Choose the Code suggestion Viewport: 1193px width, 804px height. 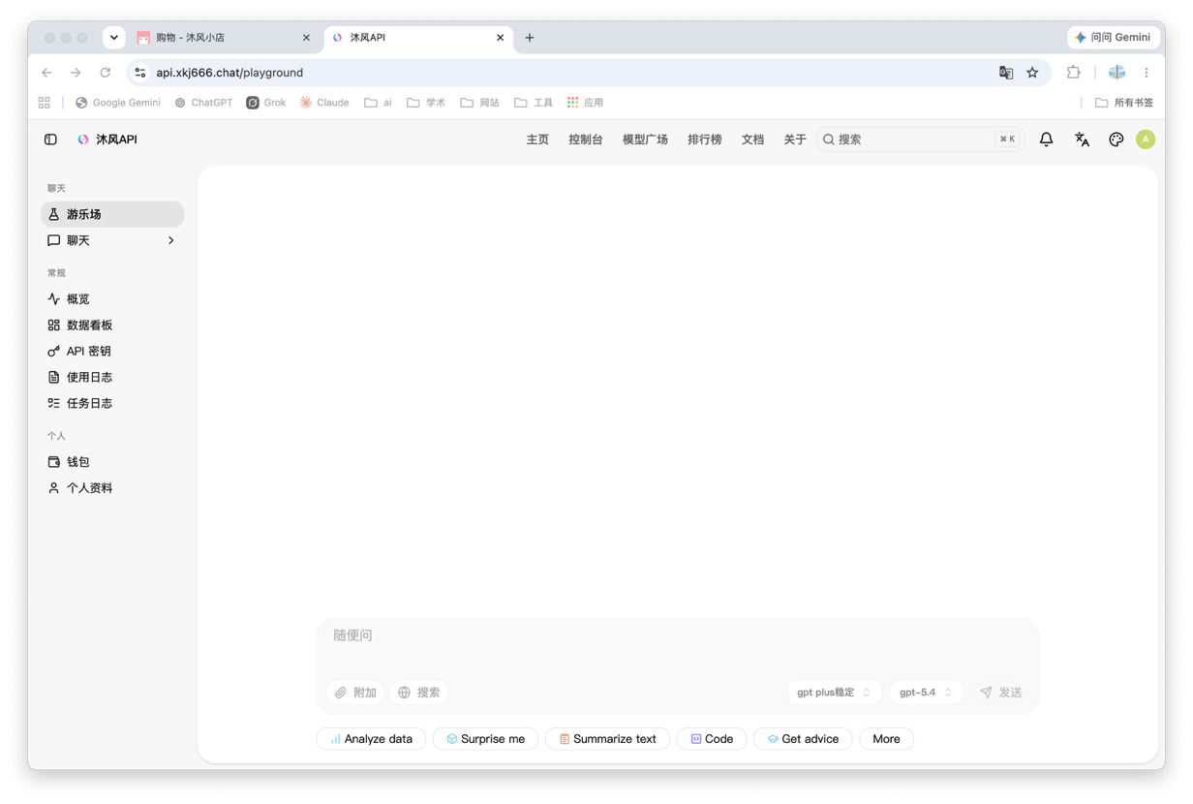click(x=712, y=739)
